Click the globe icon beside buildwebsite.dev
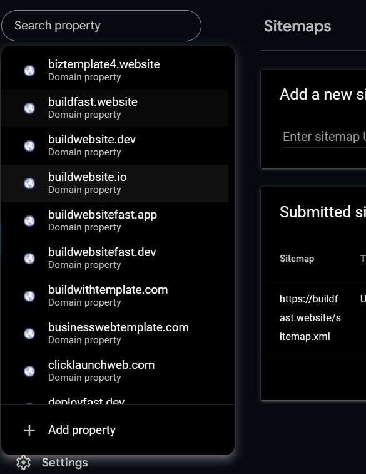The height and width of the screenshot is (474, 366). pyautogui.click(x=29, y=146)
